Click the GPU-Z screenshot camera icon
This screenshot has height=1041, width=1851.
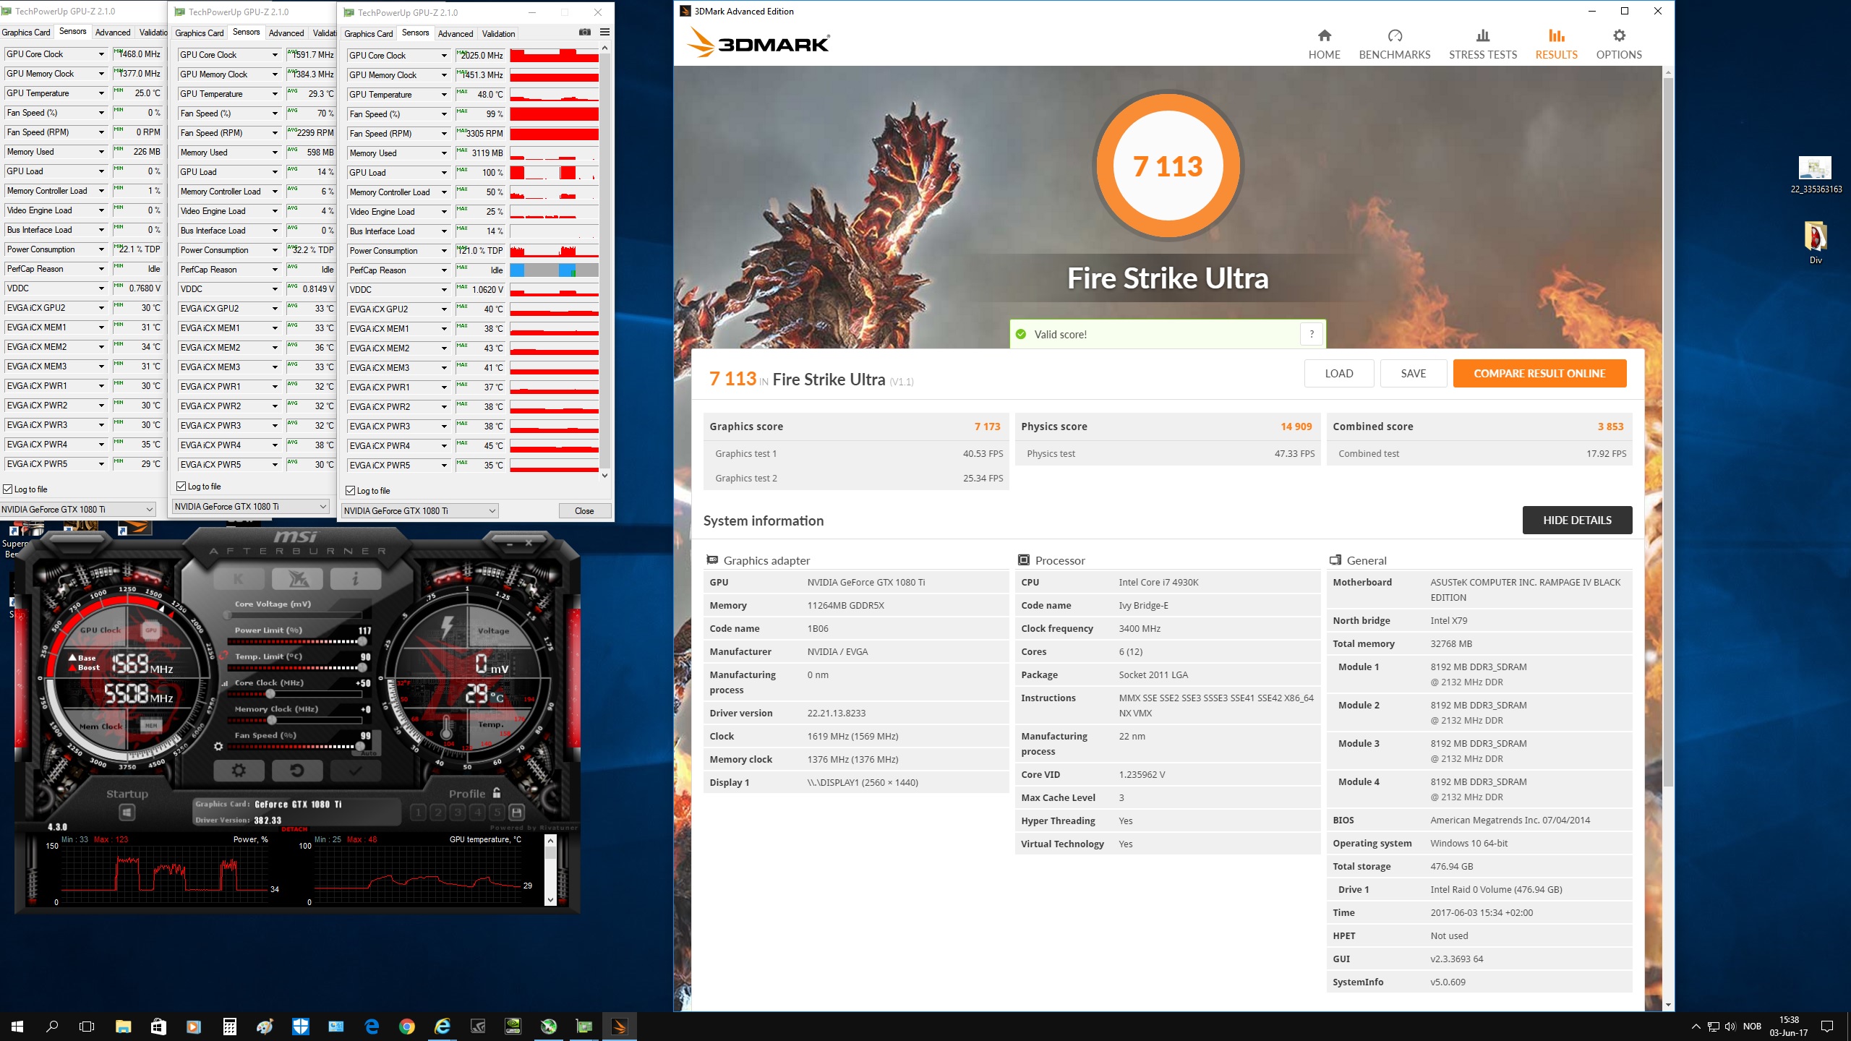tap(585, 33)
